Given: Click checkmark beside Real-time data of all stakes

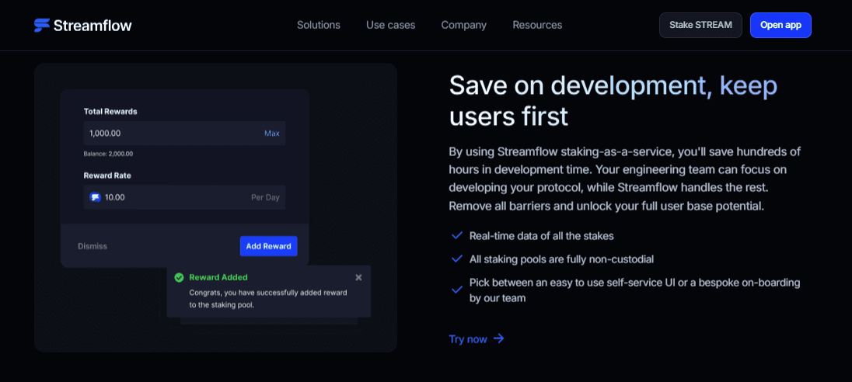Looking at the screenshot, I should pyautogui.click(x=457, y=236).
